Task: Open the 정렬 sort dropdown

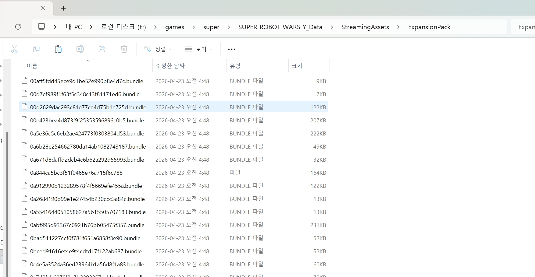Action: pos(158,49)
